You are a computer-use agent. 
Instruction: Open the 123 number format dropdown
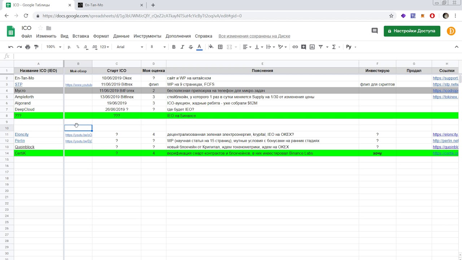coord(105,47)
